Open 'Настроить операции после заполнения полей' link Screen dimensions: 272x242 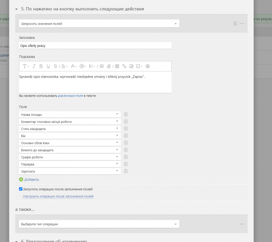pos(58,196)
